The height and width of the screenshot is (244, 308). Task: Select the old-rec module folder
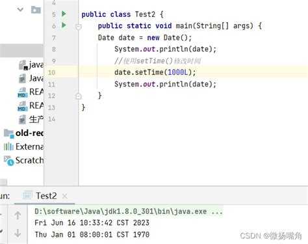[24, 133]
